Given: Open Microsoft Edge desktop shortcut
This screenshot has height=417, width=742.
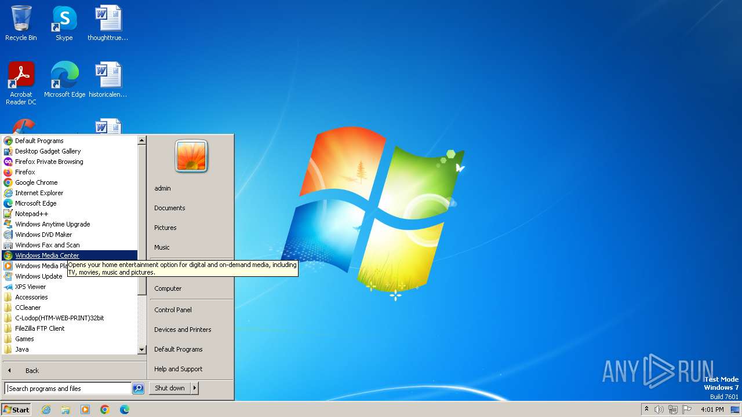Looking at the screenshot, I should 64,80.
